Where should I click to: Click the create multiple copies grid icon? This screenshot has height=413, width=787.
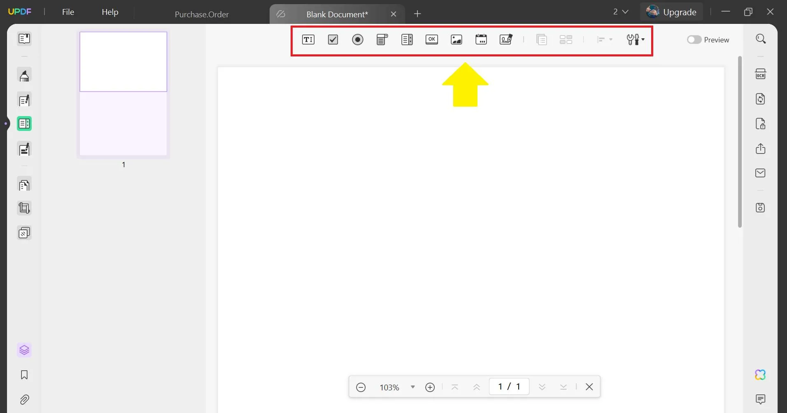[x=566, y=40]
